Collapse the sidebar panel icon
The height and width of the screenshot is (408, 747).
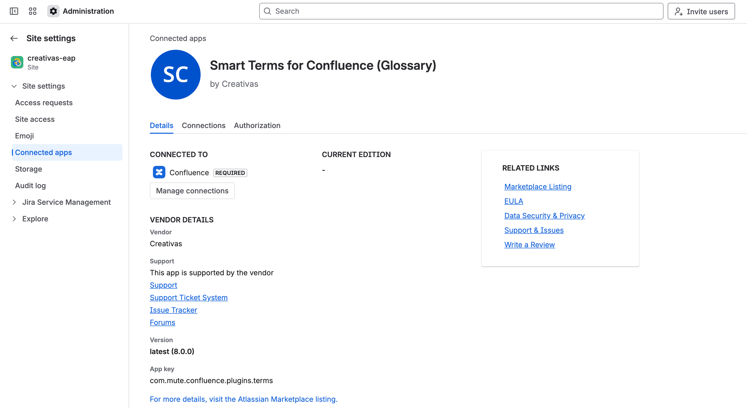click(14, 11)
